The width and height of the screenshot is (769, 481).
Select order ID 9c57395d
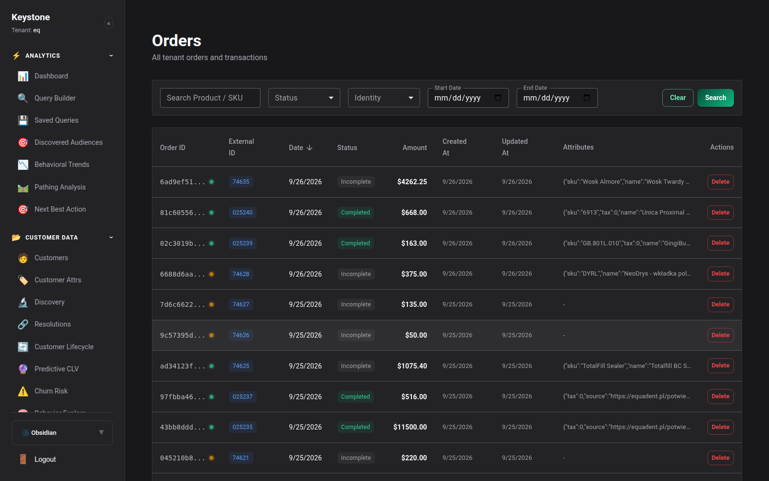pyautogui.click(x=183, y=335)
